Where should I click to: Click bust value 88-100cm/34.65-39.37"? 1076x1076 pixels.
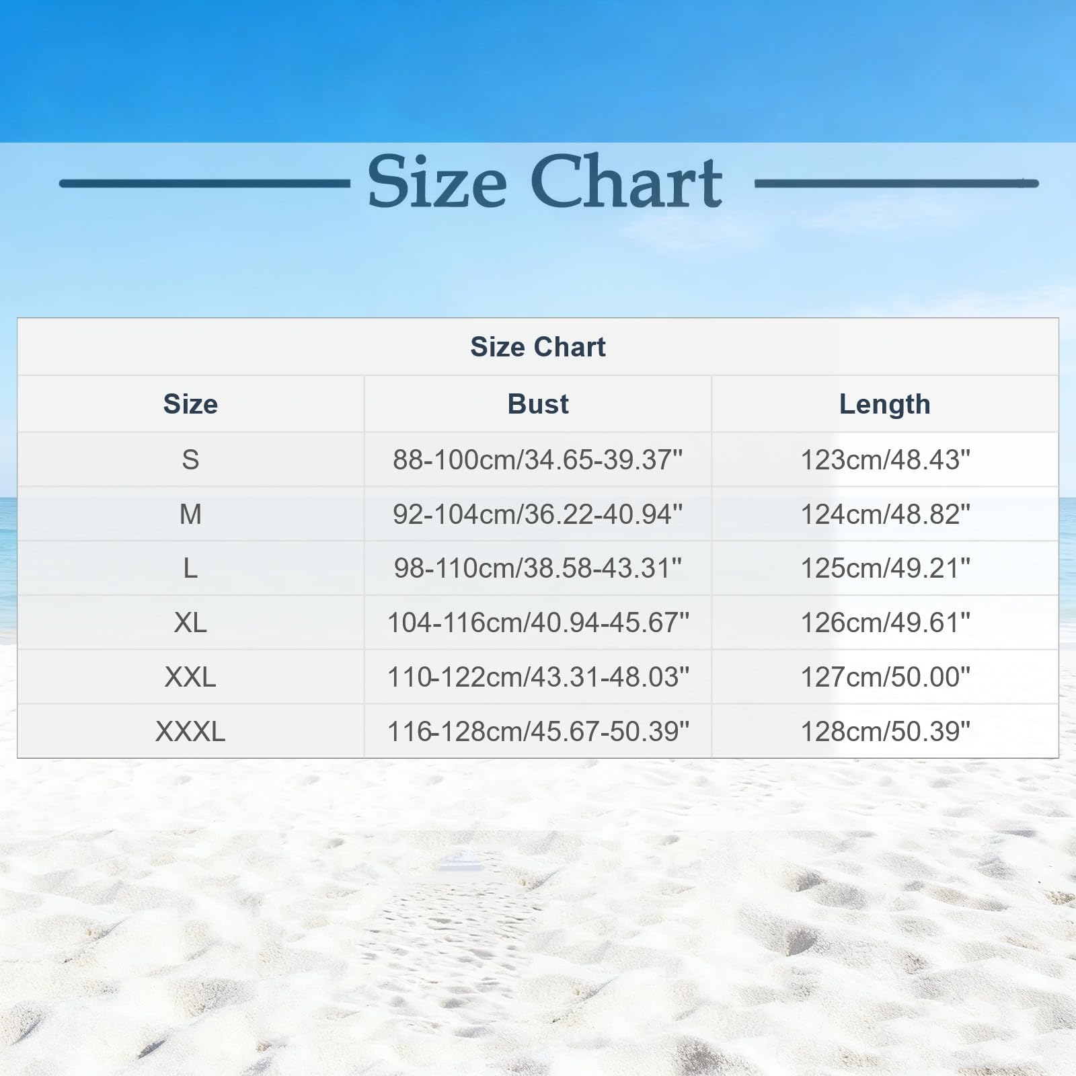[x=538, y=460]
